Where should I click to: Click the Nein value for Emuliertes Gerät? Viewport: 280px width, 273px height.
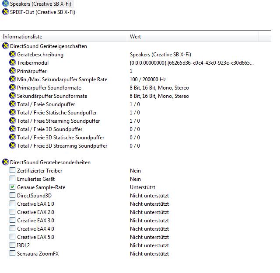coord(135,179)
